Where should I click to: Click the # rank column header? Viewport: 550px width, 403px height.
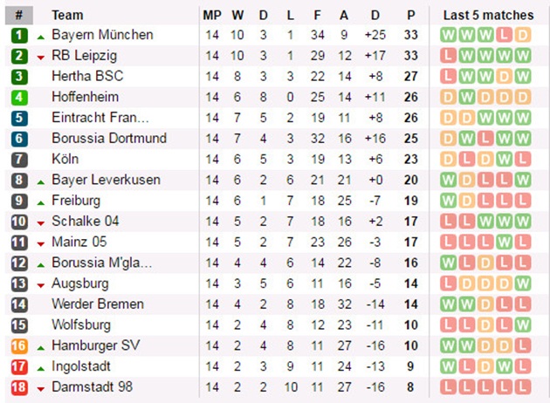pos(19,15)
